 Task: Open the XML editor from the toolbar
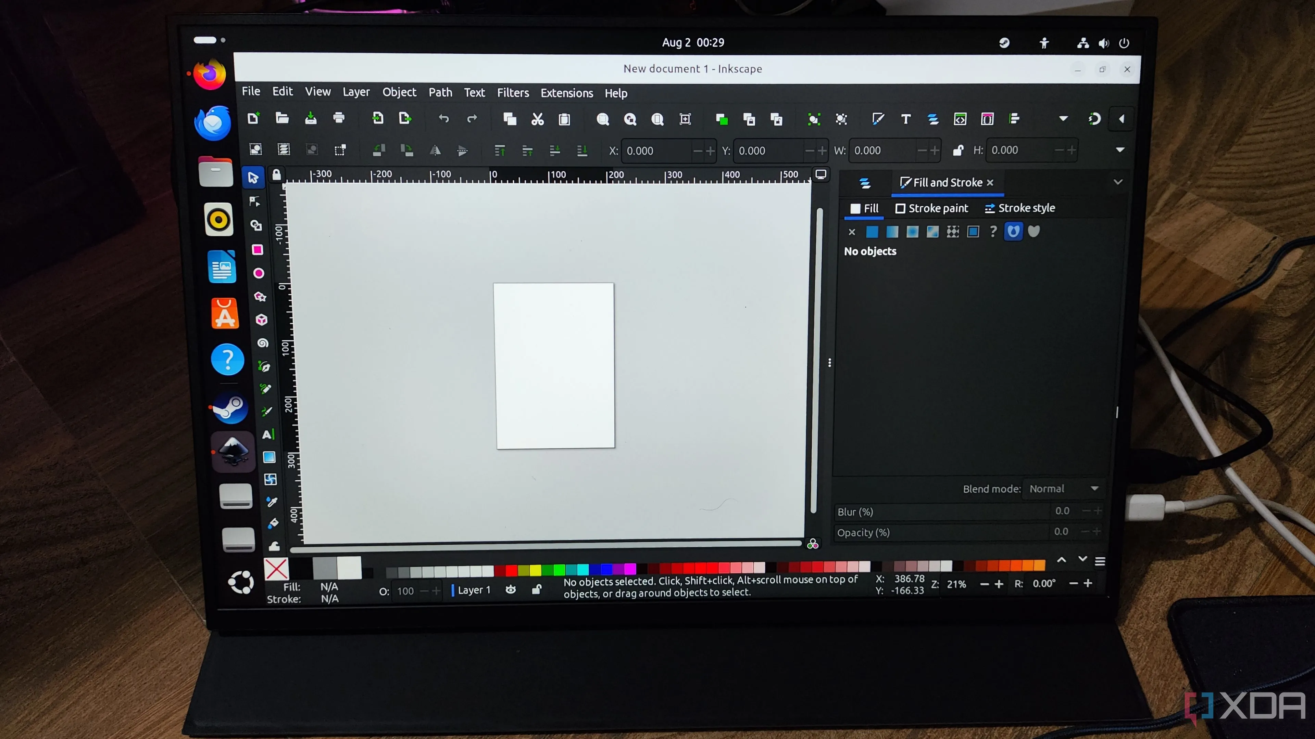[x=960, y=119]
